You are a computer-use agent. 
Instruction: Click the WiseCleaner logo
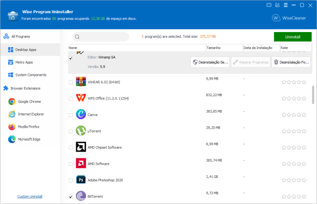coord(289,18)
